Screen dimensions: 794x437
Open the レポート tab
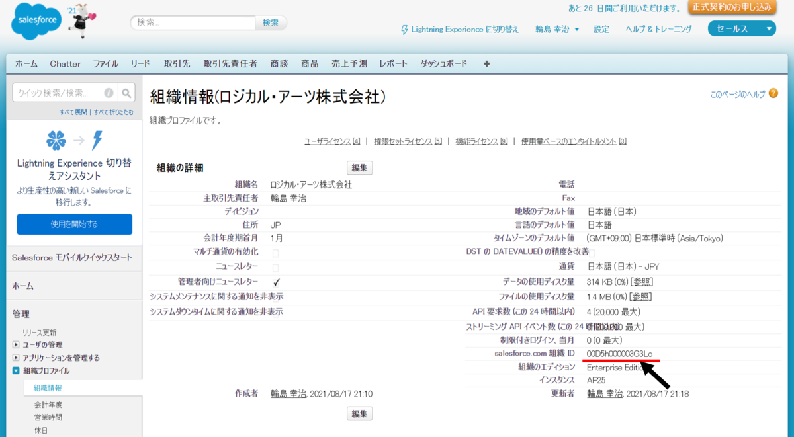click(394, 63)
